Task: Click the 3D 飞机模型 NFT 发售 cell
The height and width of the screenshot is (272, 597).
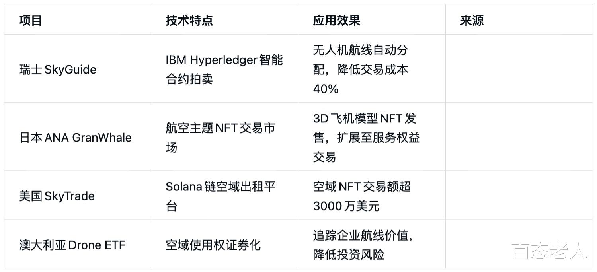Action: pos(366,138)
